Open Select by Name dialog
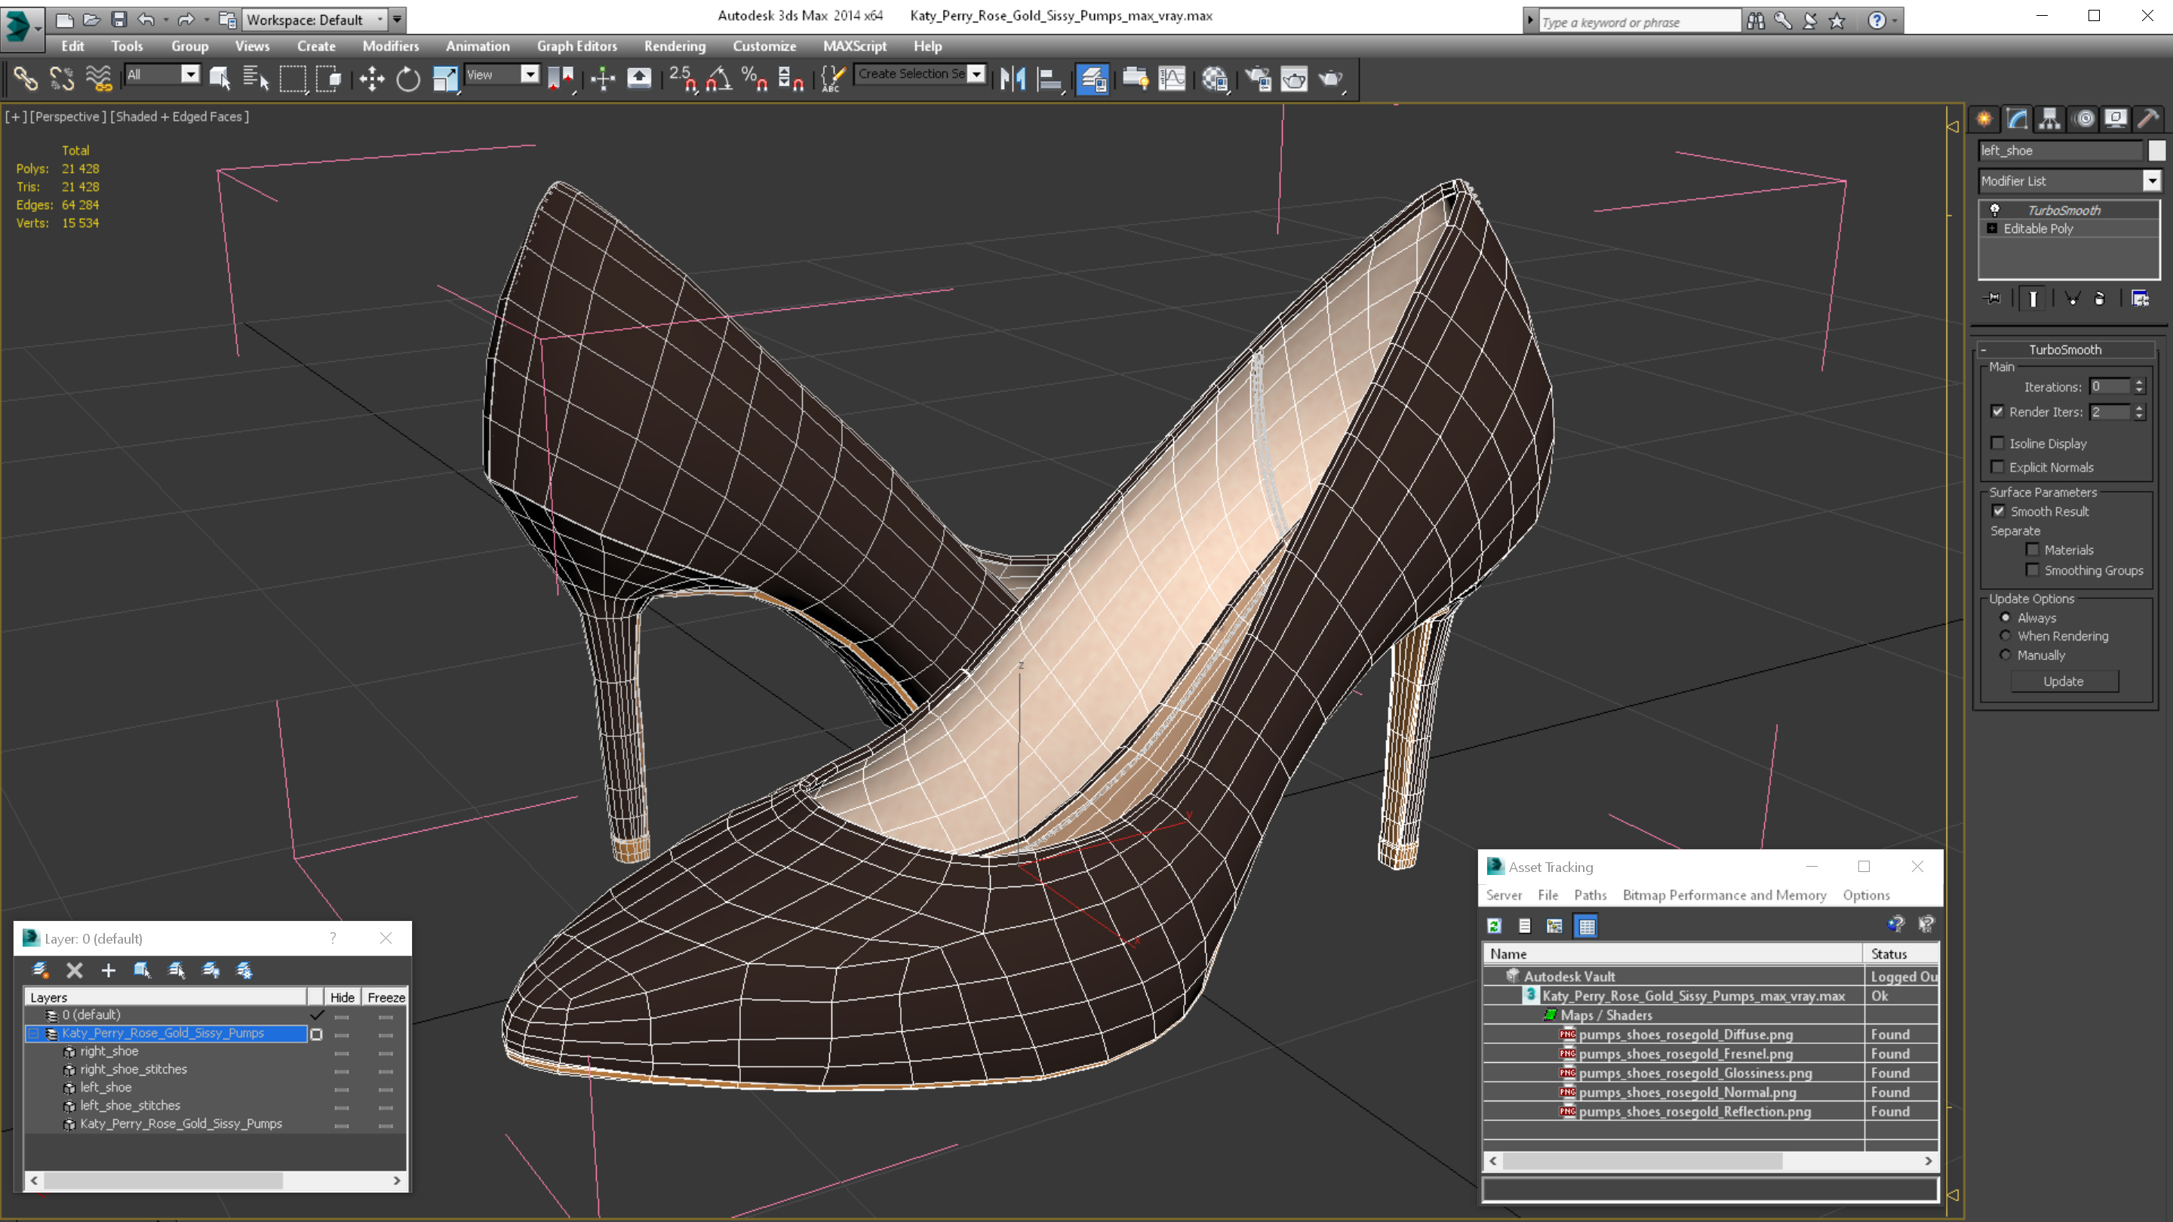Viewport: 2173px width, 1222px height. [255, 79]
